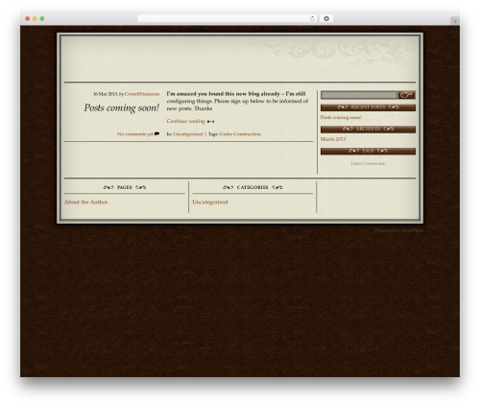Click the sidebar search input field
This screenshot has width=480, height=406.
[359, 95]
